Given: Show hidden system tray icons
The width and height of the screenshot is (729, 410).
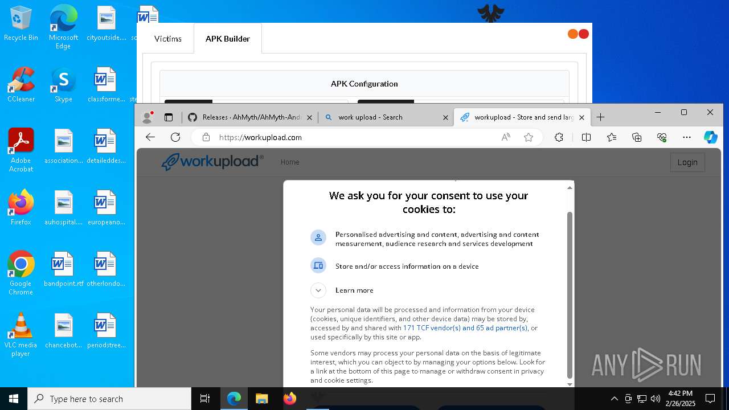Looking at the screenshot, I should pos(614,399).
